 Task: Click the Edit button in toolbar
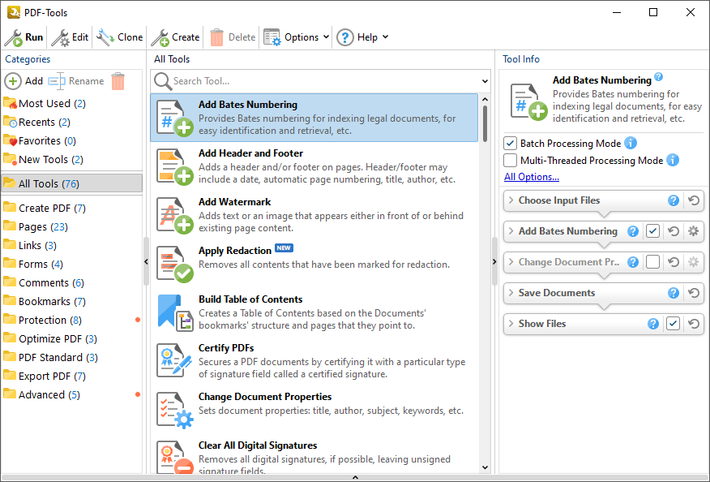[x=71, y=37]
